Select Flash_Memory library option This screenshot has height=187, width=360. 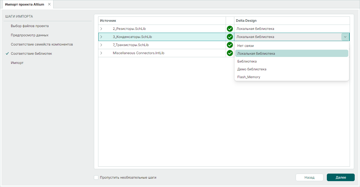pos(249,77)
